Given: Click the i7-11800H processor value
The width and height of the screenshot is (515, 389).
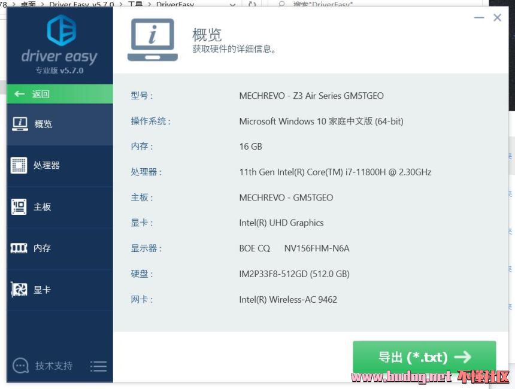Looking at the screenshot, I should pyautogui.click(x=335, y=172).
